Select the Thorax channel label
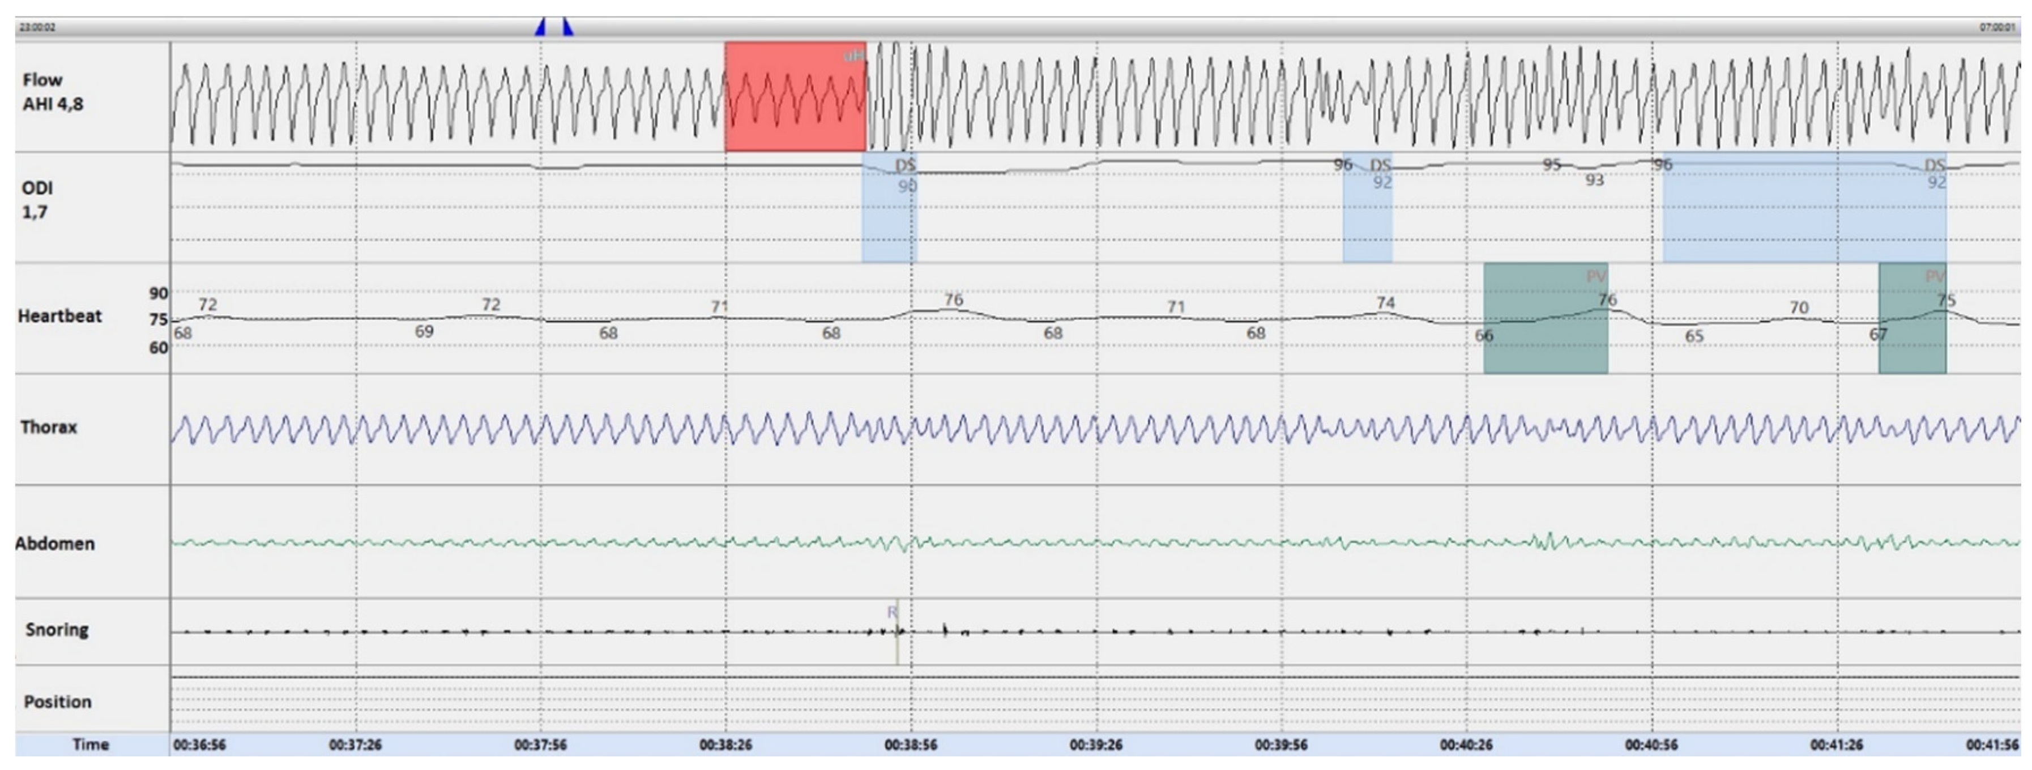 pos(49,427)
